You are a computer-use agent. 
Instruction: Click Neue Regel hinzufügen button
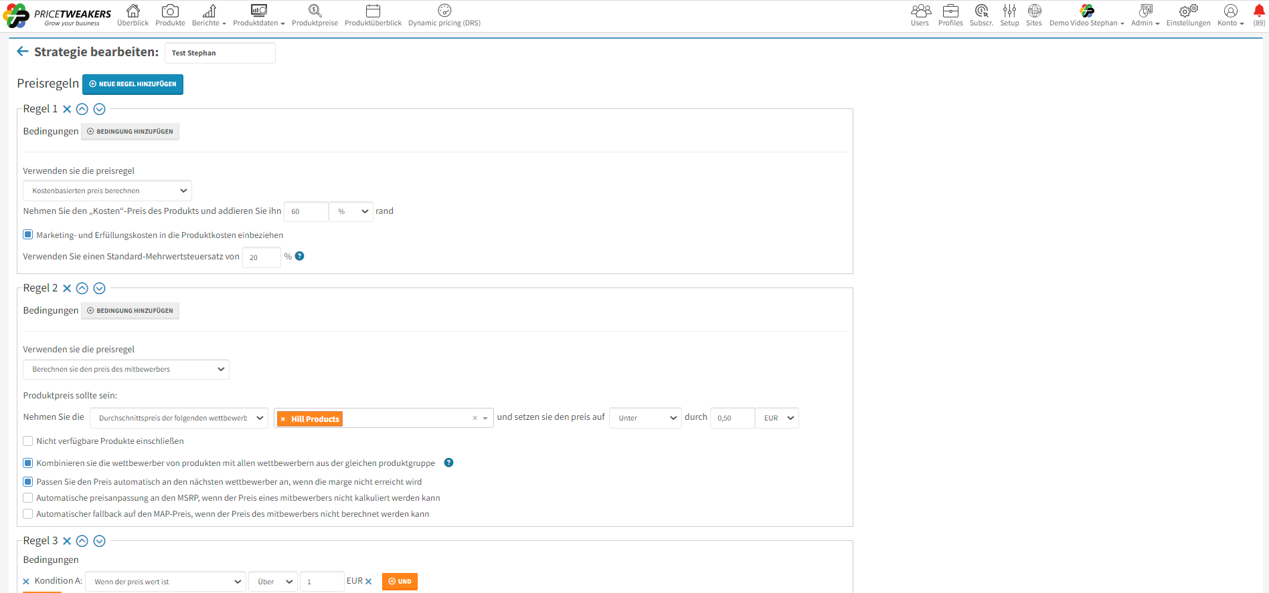pyautogui.click(x=133, y=84)
